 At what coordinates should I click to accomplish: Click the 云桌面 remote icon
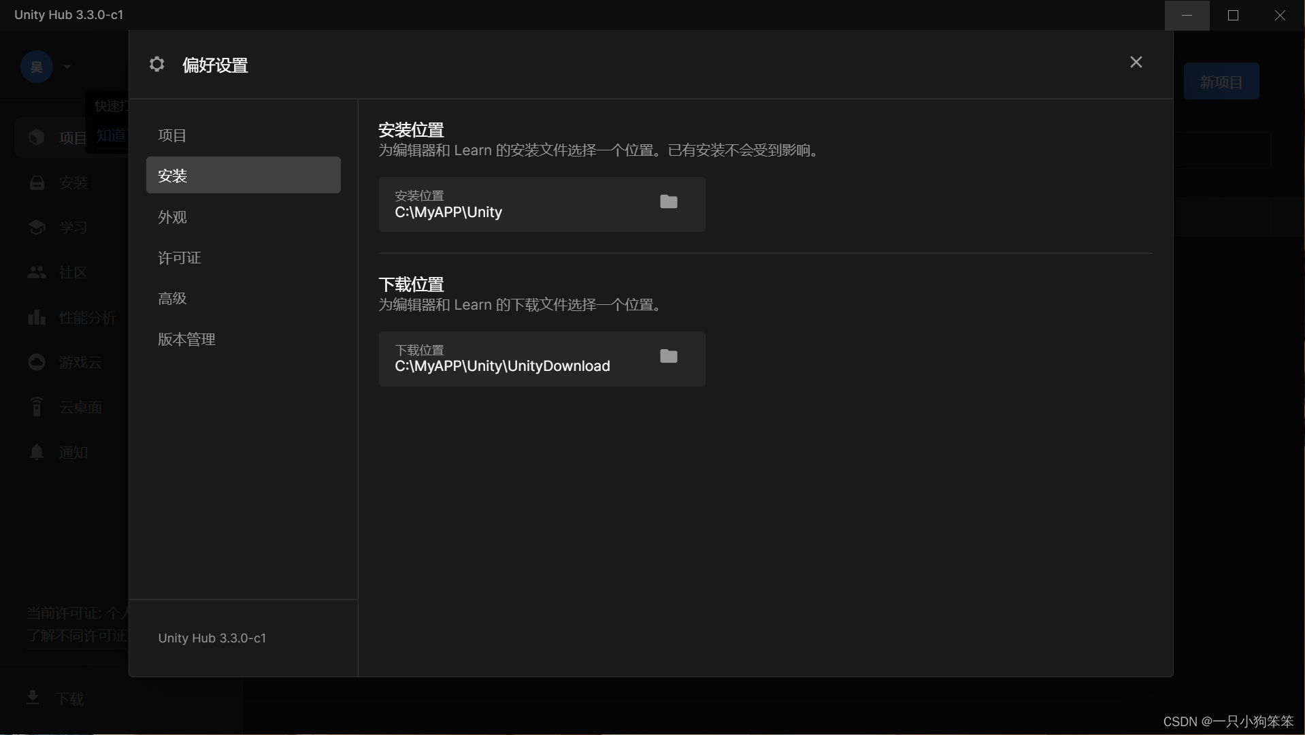tap(37, 406)
